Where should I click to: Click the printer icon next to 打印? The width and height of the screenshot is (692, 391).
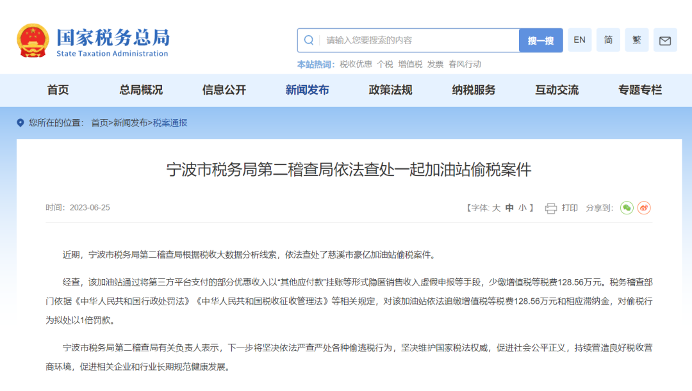pyautogui.click(x=551, y=208)
